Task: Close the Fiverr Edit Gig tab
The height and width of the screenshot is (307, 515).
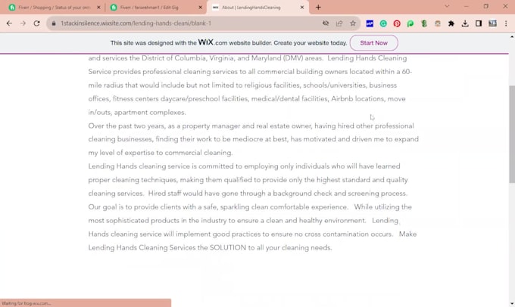Action: (x=201, y=8)
